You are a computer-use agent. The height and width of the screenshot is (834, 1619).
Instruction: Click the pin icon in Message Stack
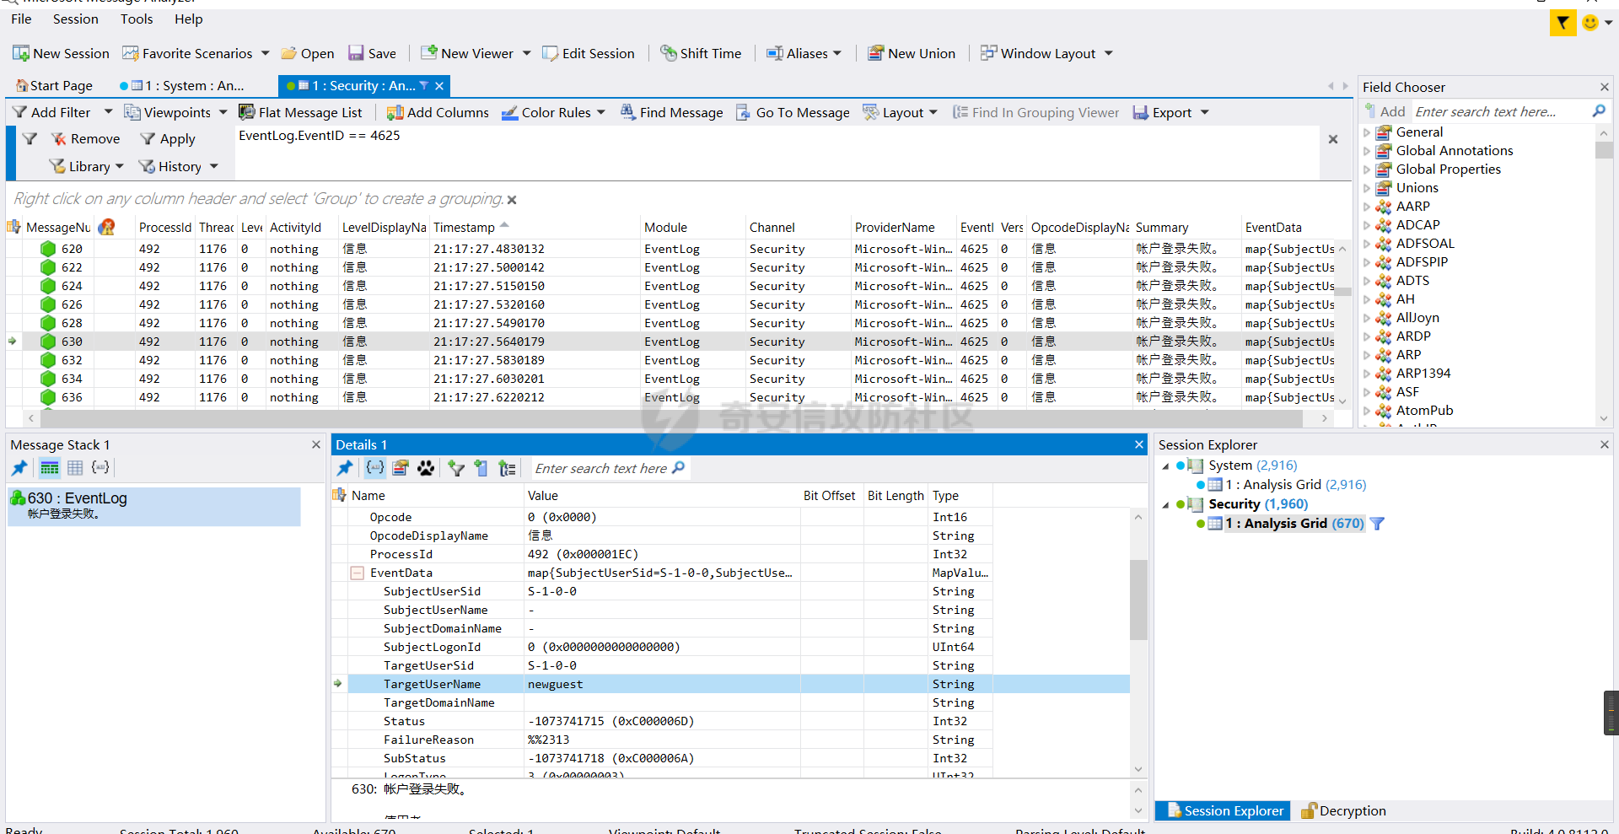pos(19,467)
